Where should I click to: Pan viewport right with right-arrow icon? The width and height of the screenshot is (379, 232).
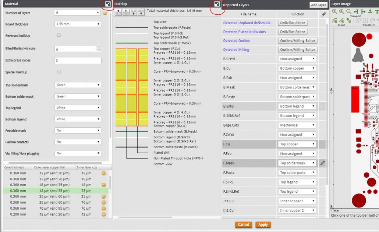coord(363,11)
